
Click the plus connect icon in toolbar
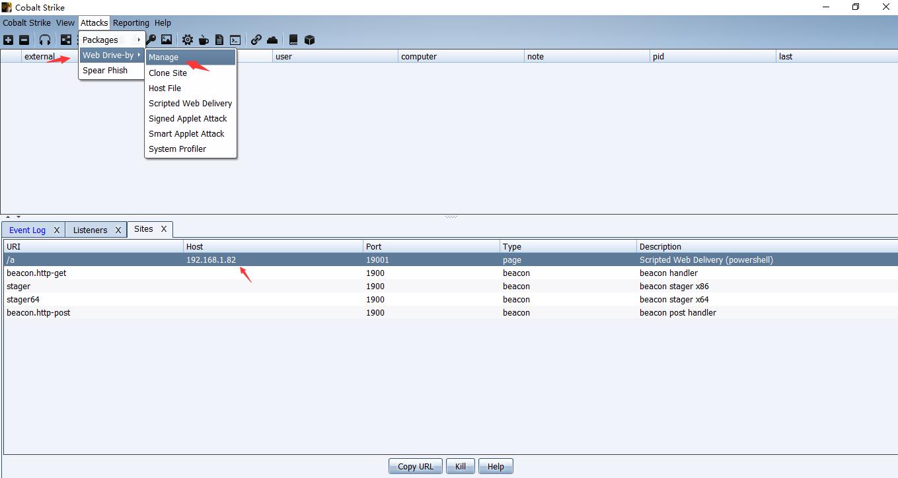[8, 40]
